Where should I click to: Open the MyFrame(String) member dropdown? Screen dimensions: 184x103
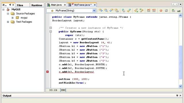coord(94,11)
